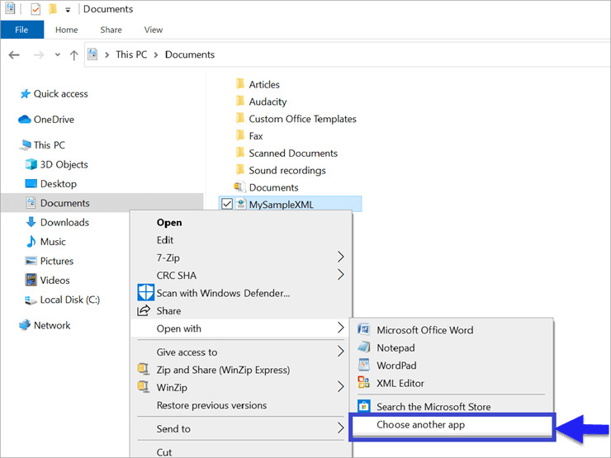Screen dimensions: 611x458
Task: Click the WordPad app icon
Action: (x=363, y=366)
